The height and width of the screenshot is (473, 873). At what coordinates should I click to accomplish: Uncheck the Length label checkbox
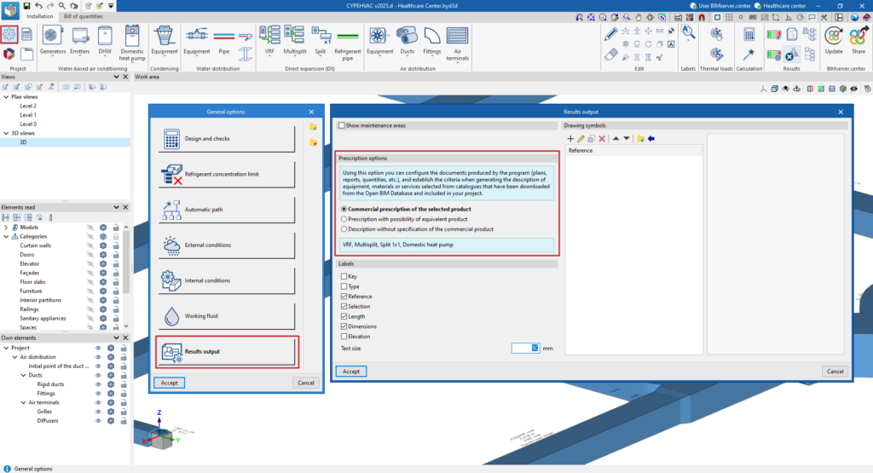344,317
